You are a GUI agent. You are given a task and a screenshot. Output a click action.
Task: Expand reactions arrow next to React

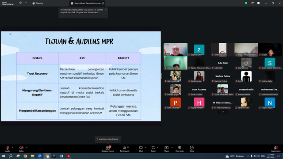point(157,148)
